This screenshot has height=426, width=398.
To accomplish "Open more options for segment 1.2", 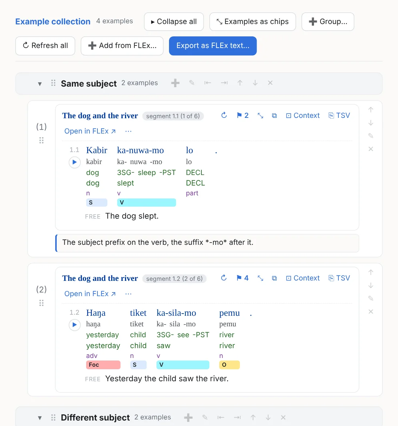I will pos(128,294).
